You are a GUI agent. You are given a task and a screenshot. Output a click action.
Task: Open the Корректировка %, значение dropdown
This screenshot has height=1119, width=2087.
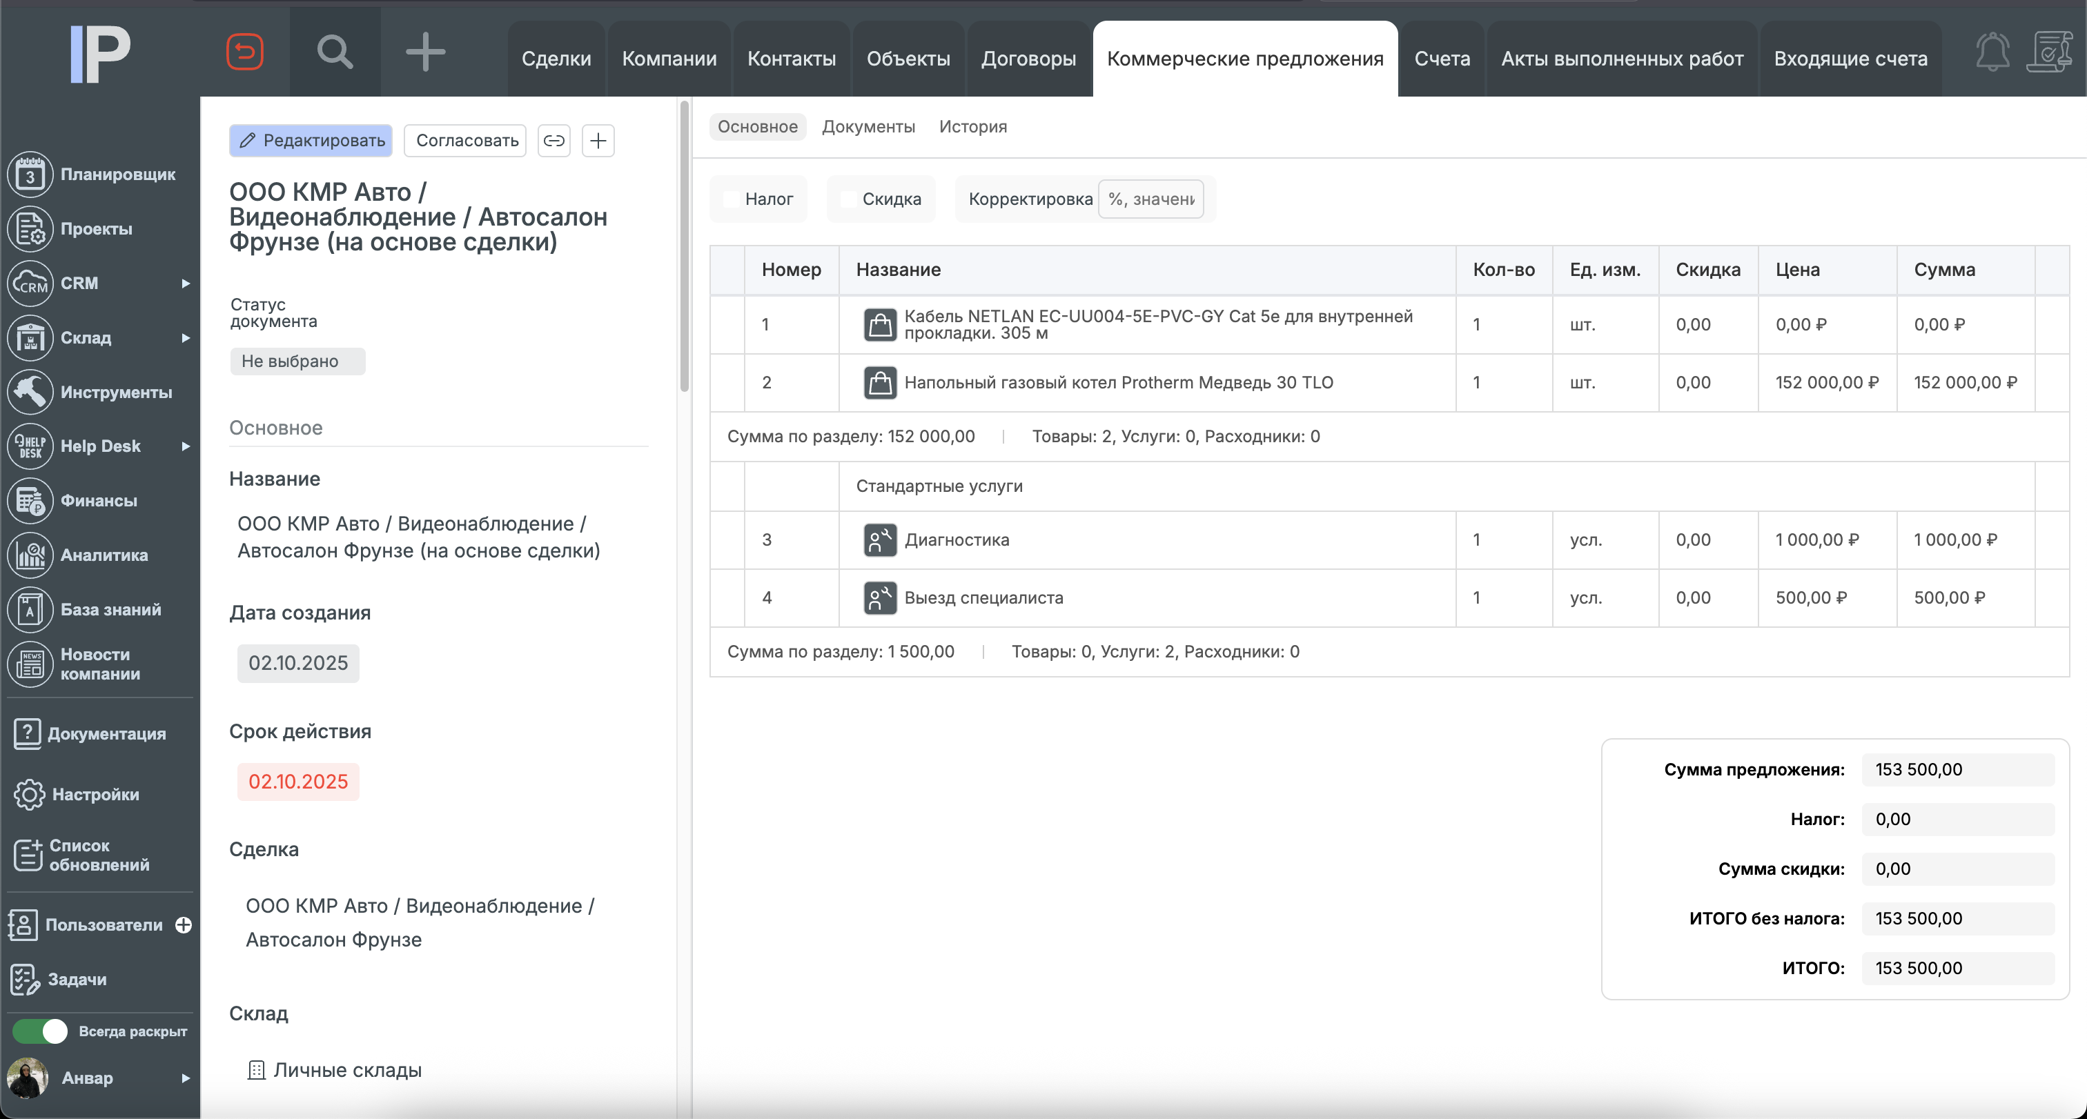(x=1152, y=199)
